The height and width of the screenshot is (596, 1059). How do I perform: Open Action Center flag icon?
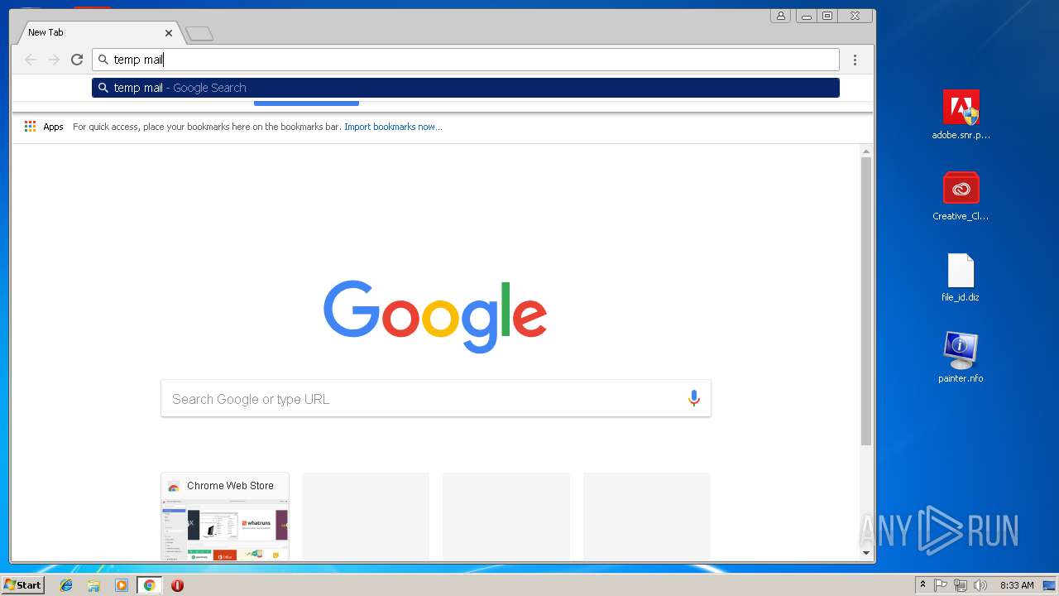(941, 585)
